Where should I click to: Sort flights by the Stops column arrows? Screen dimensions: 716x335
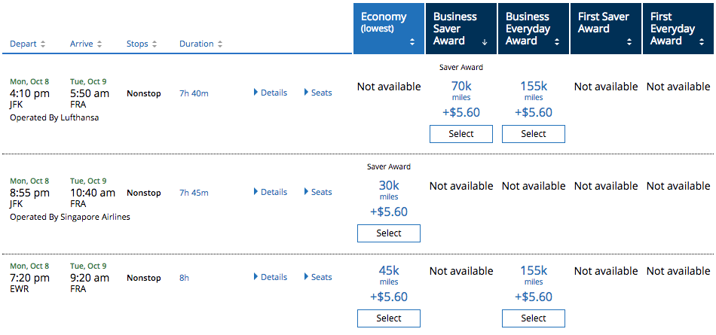pyautogui.click(x=155, y=44)
